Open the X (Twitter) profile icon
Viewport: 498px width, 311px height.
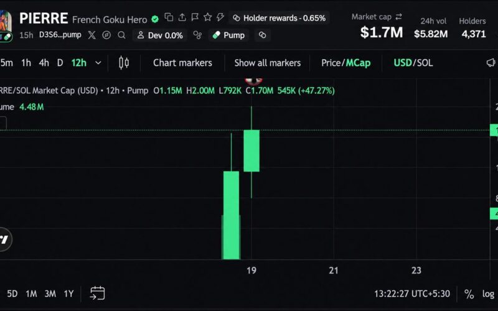92,35
